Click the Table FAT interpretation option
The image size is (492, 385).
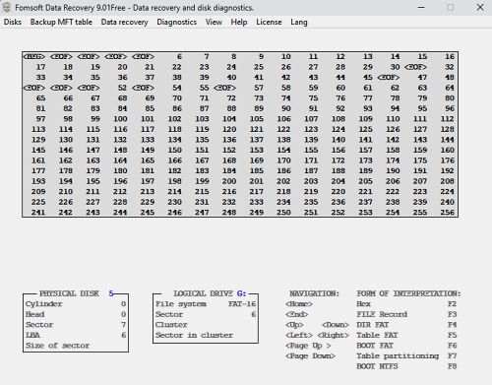pos(377,335)
